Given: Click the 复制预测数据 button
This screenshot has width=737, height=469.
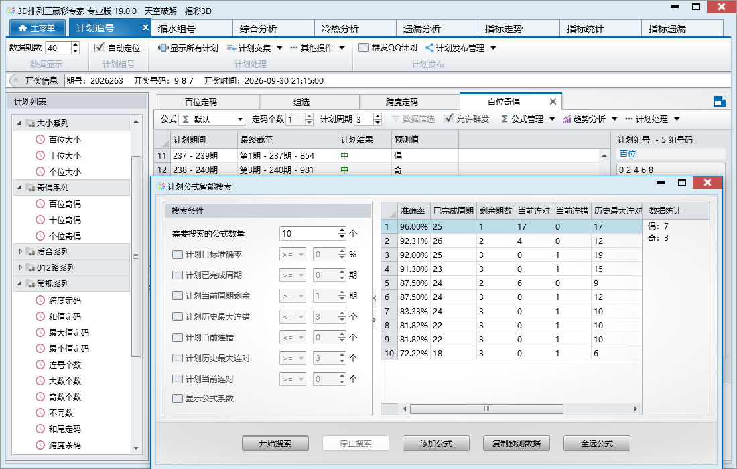Looking at the screenshot, I should (x=517, y=443).
